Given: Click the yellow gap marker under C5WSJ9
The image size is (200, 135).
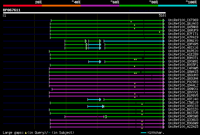Looking at the screenshot, I should 142,104.
